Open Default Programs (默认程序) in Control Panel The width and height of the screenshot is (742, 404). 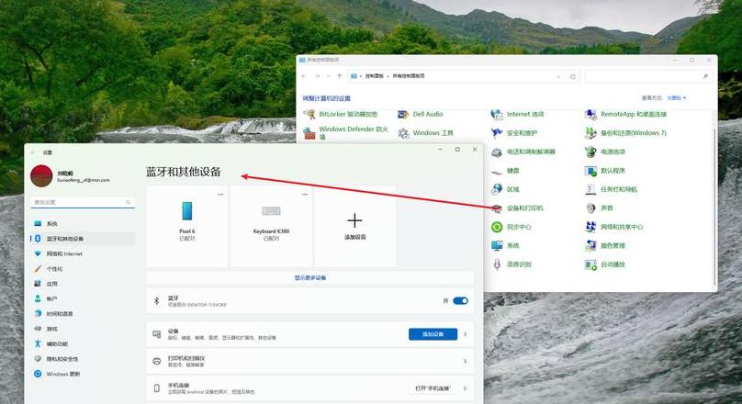click(605, 170)
